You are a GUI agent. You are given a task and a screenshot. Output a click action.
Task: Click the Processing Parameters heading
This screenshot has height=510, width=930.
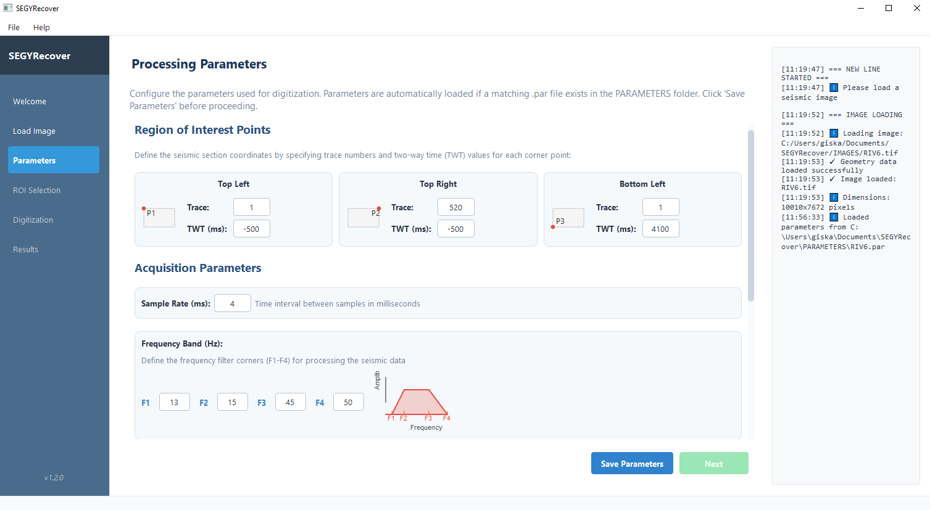199,64
